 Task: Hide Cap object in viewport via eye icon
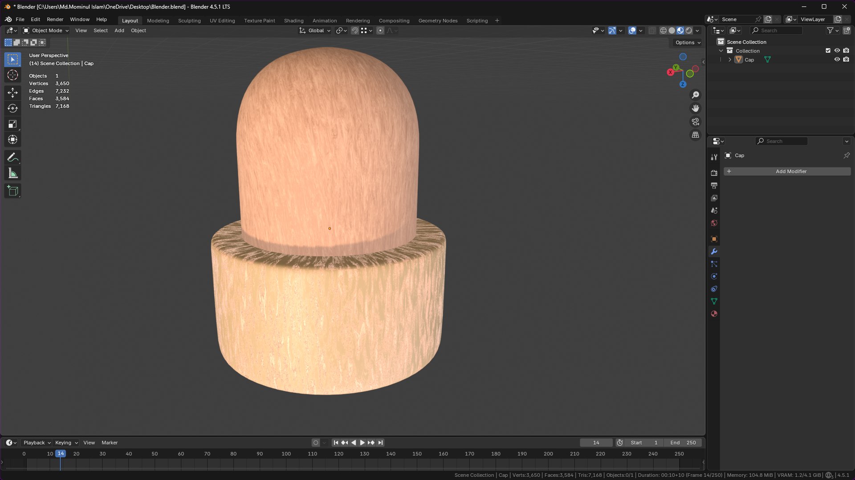tap(837, 60)
